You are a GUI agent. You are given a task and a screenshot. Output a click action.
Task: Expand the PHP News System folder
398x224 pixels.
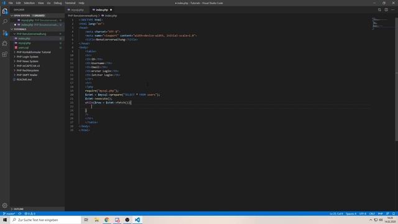point(37,61)
